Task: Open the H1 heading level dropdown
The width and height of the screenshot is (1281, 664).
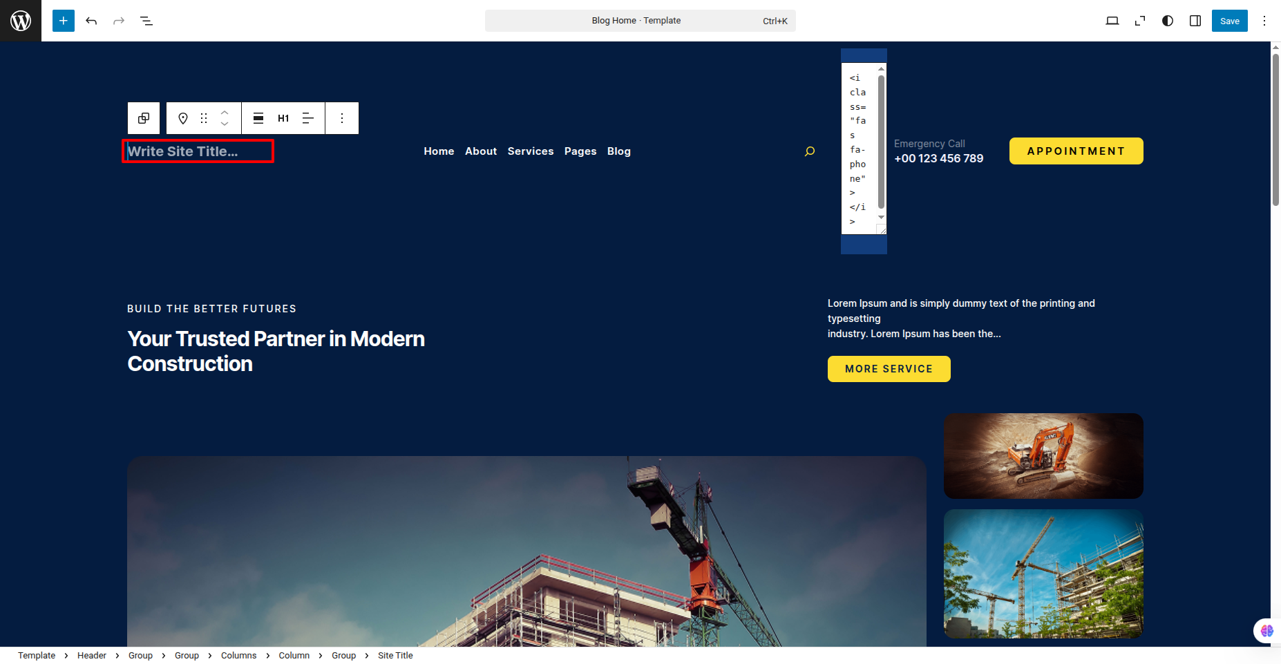Action: (283, 118)
